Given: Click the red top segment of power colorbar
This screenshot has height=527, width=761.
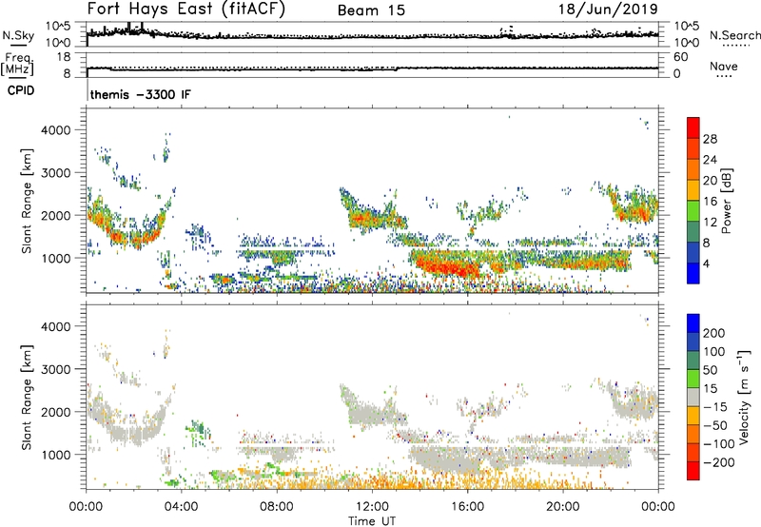Looking at the screenshot, I should (x=693, y=127).
